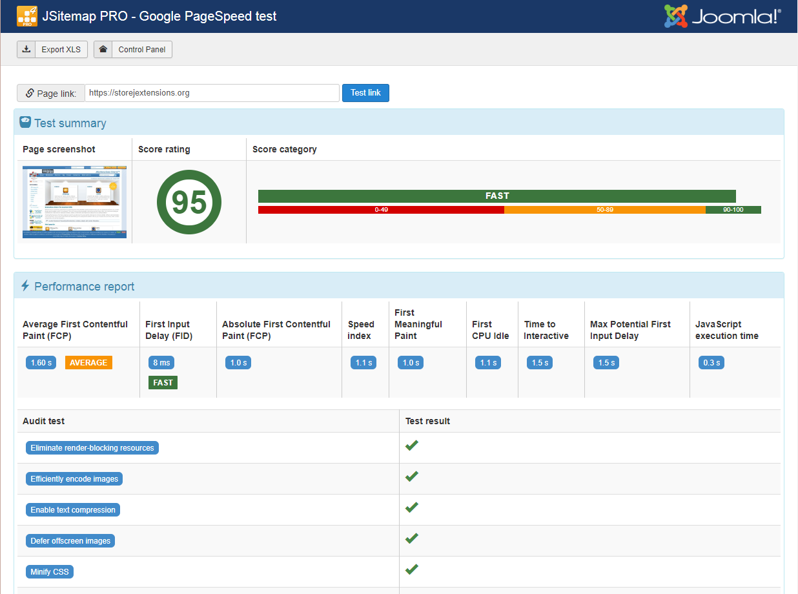798x594 pixels.
Task: Click the green 90-100 score range
Action: click(733, 210)
